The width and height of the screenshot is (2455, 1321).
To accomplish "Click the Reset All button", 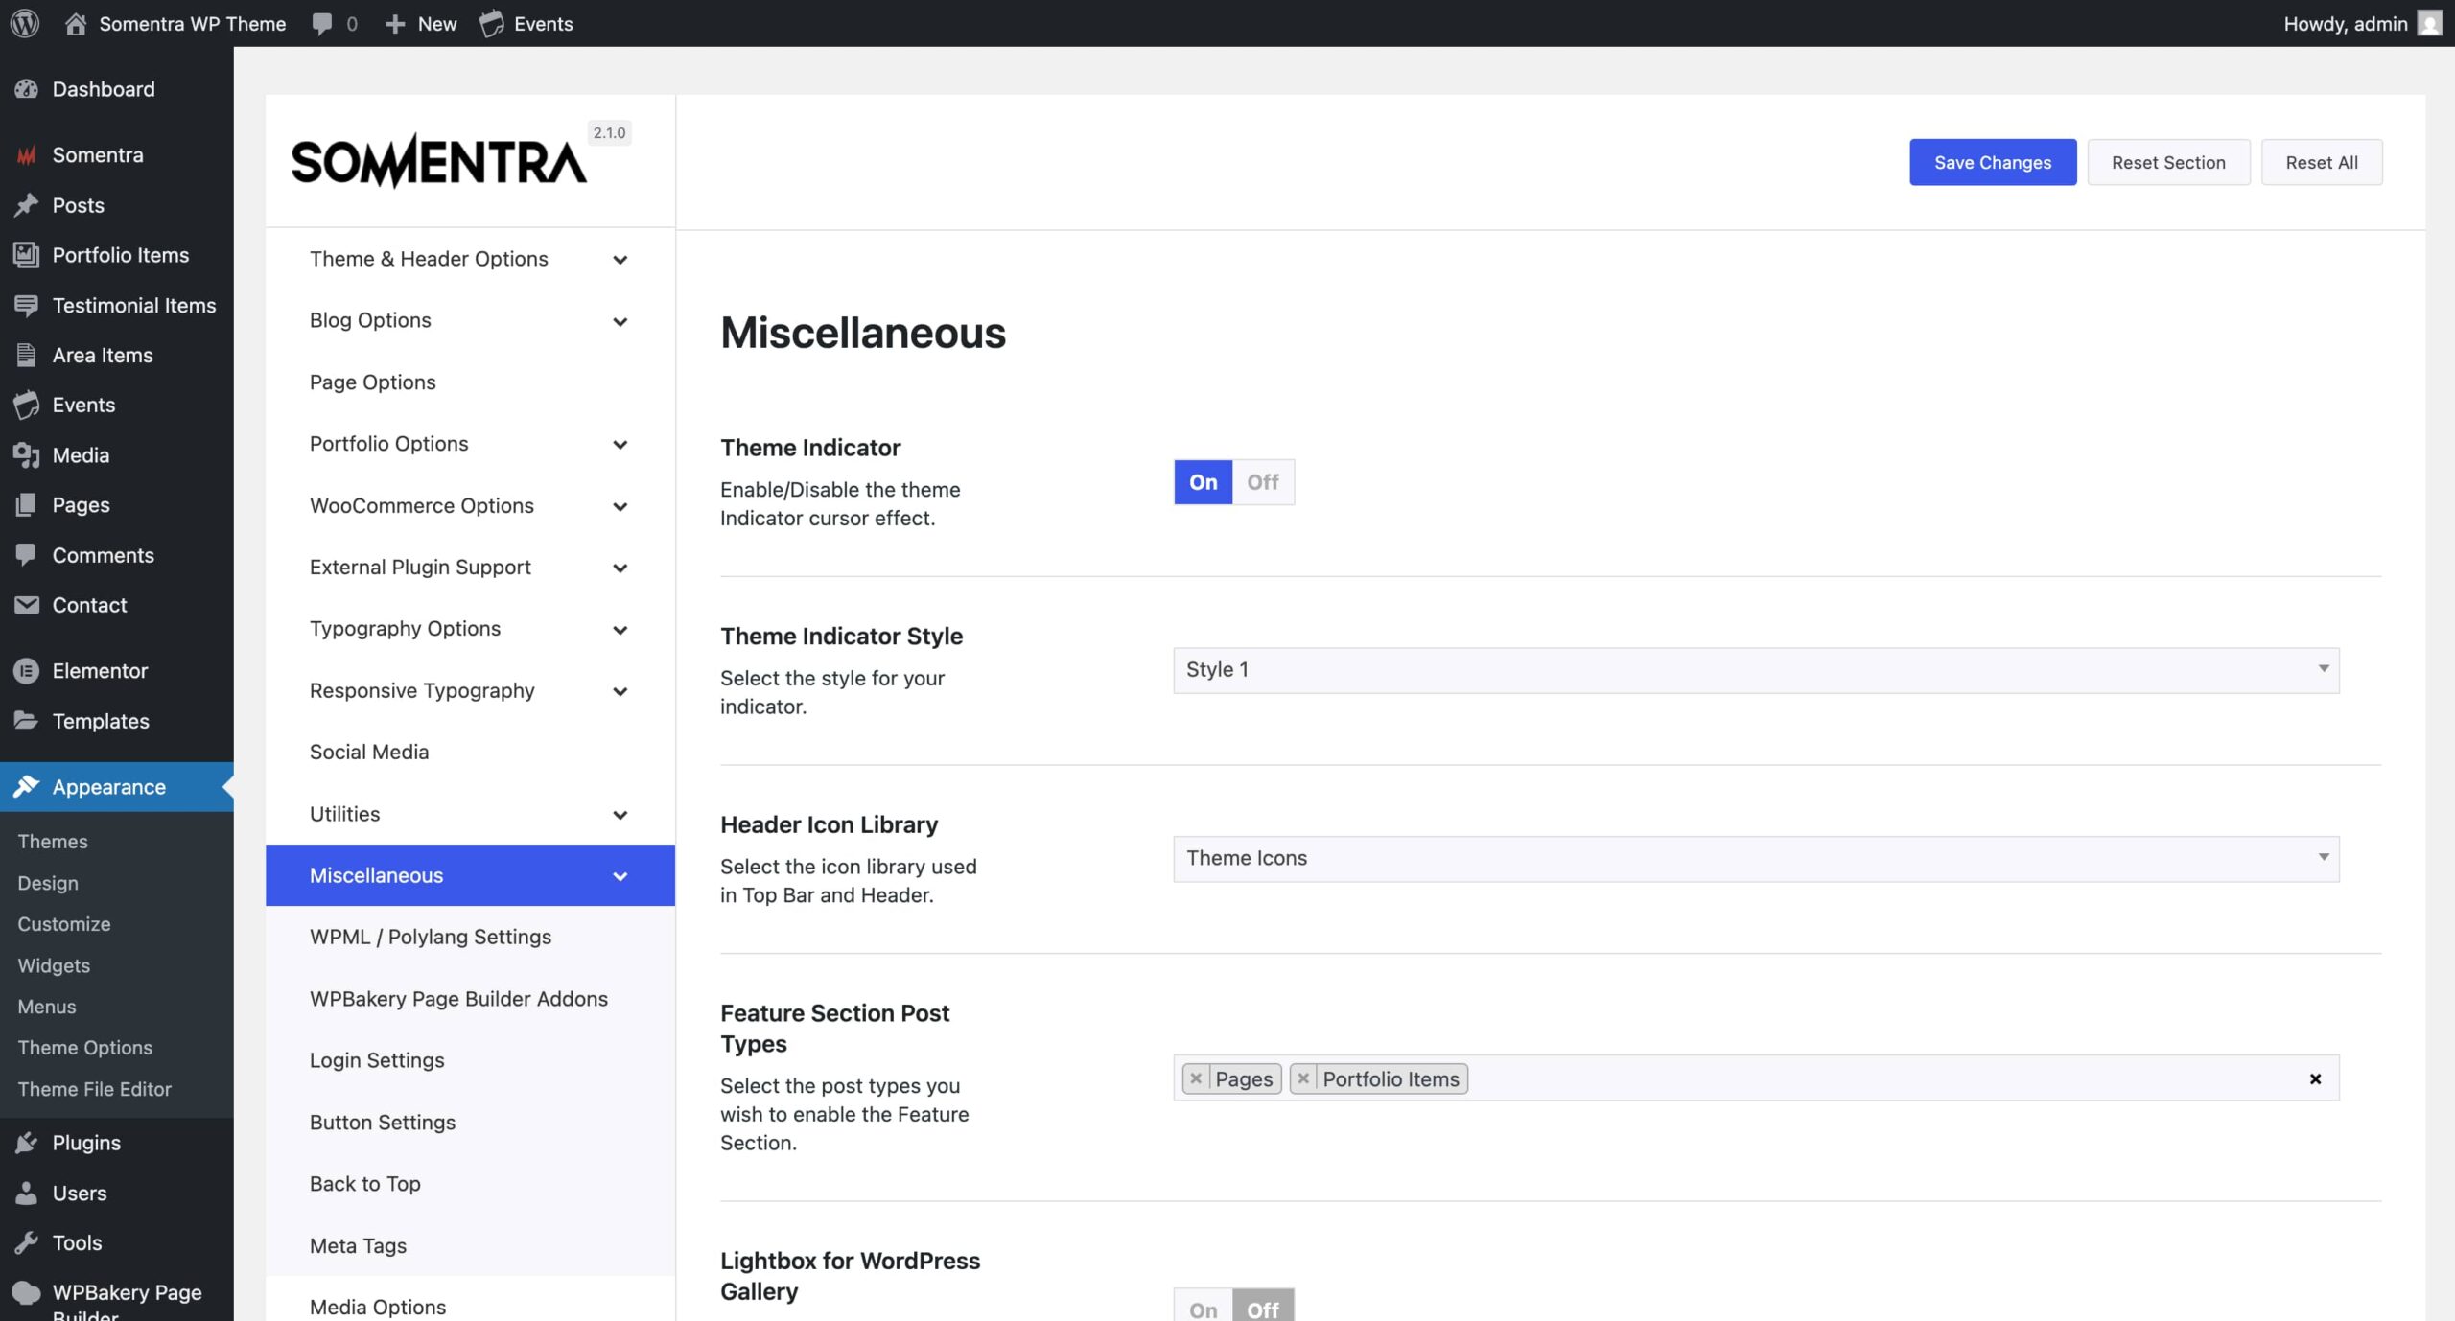I will 2322,162.
